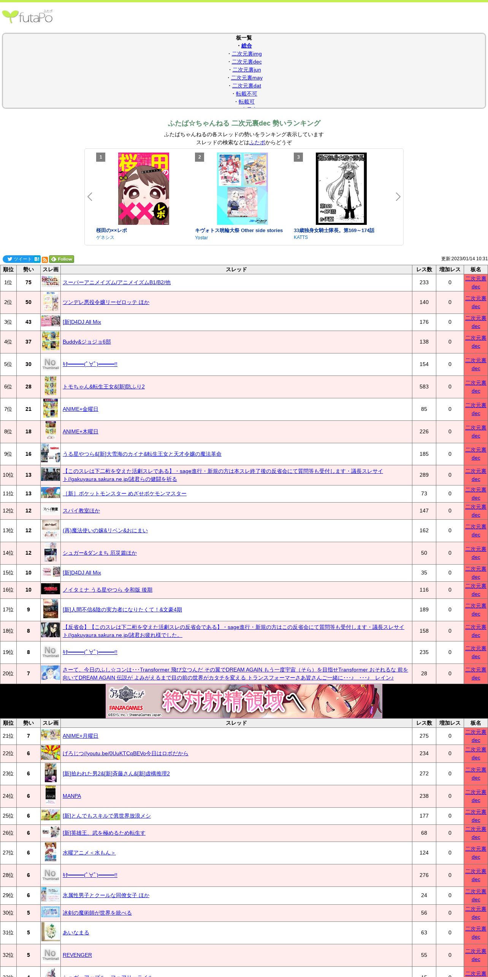This screenshot has height=977, width=488.
Task: Open 桜田の××レポ book cover
Action: click(x=144, y=189)
